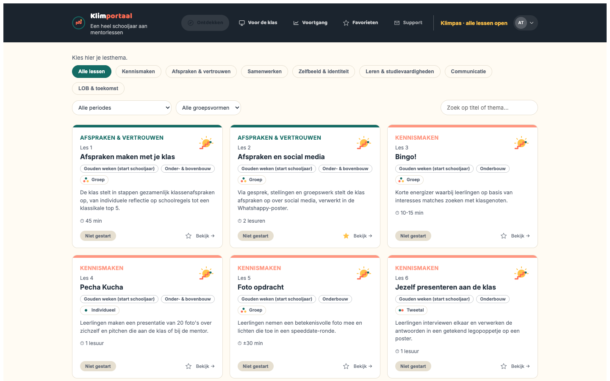Open Voor de klas screen icon in navigation
610x381 pixels.
[242, 23]
